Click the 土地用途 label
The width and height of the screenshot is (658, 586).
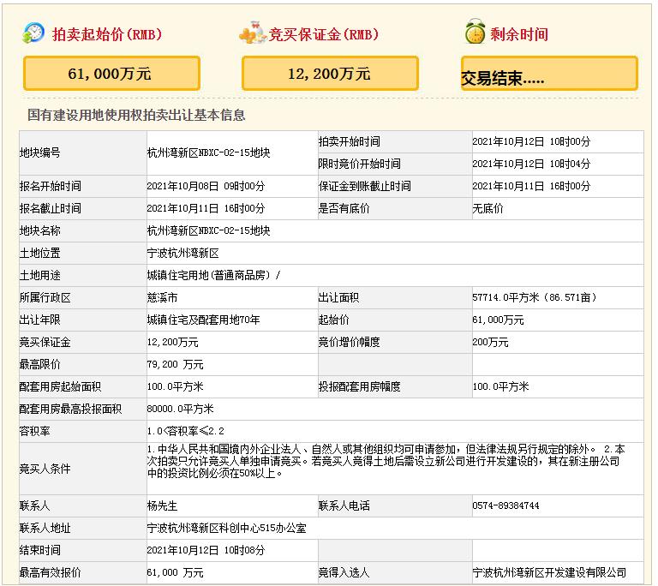click(x=40, y=275)
